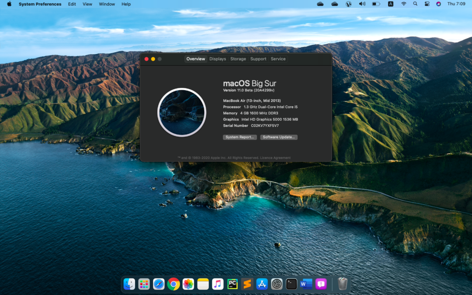Switch to the Displays tab
Viewport: 472px width, 295px height.
click(x=218, y=59)
